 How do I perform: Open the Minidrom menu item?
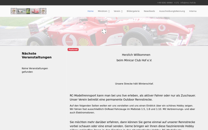click(x=103, y=11)
